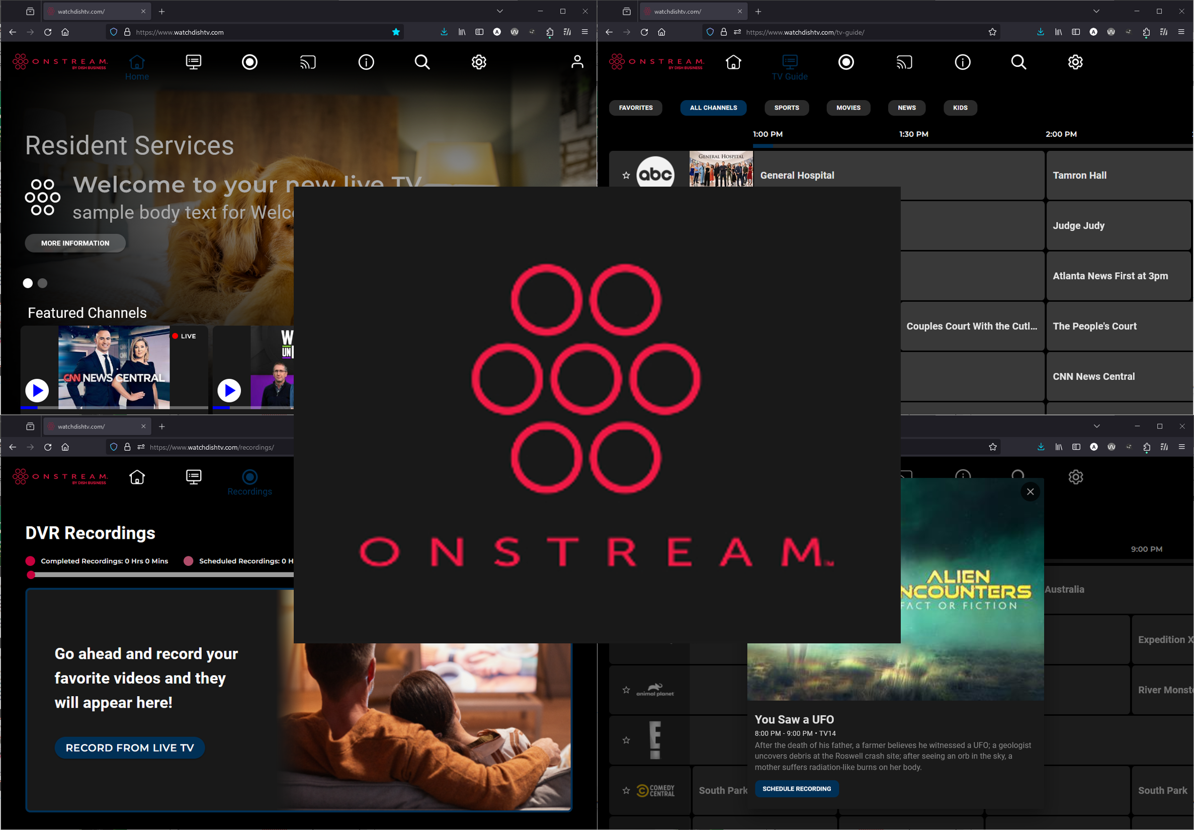Play CNN News Central featured channel

pos(37,390)
